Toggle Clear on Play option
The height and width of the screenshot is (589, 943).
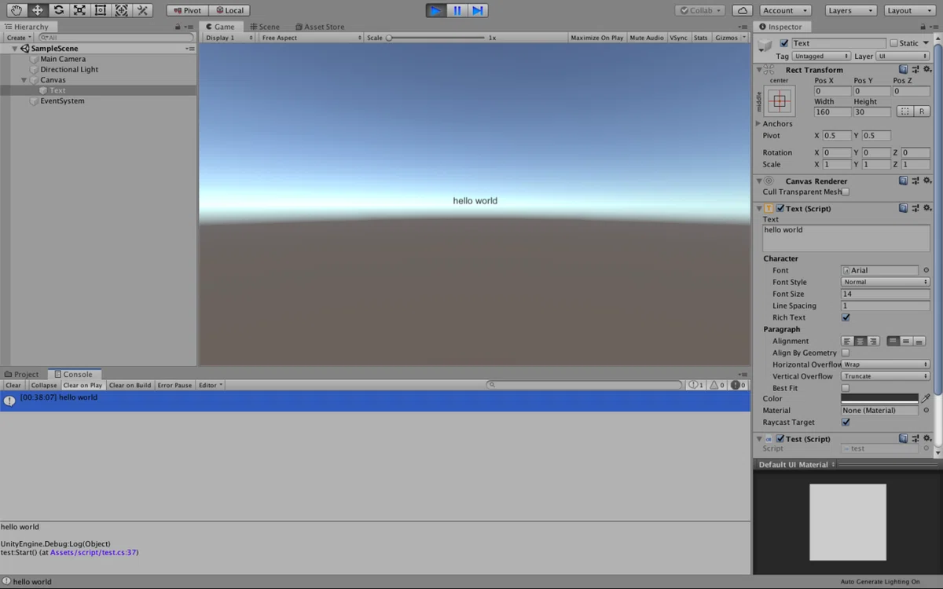tap(83, 385)
